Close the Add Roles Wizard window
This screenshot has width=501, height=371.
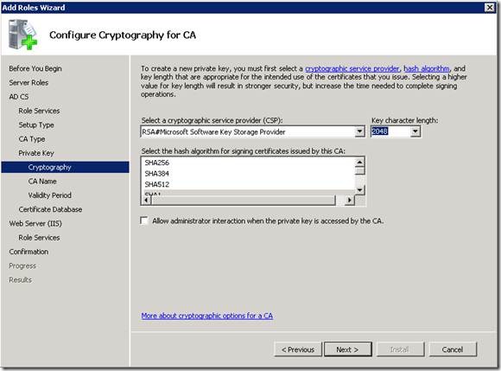tap(490, 8)
